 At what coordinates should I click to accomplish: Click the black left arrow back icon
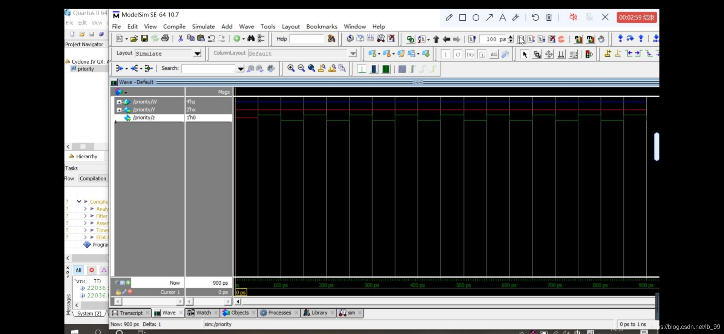tap(446, 39)
